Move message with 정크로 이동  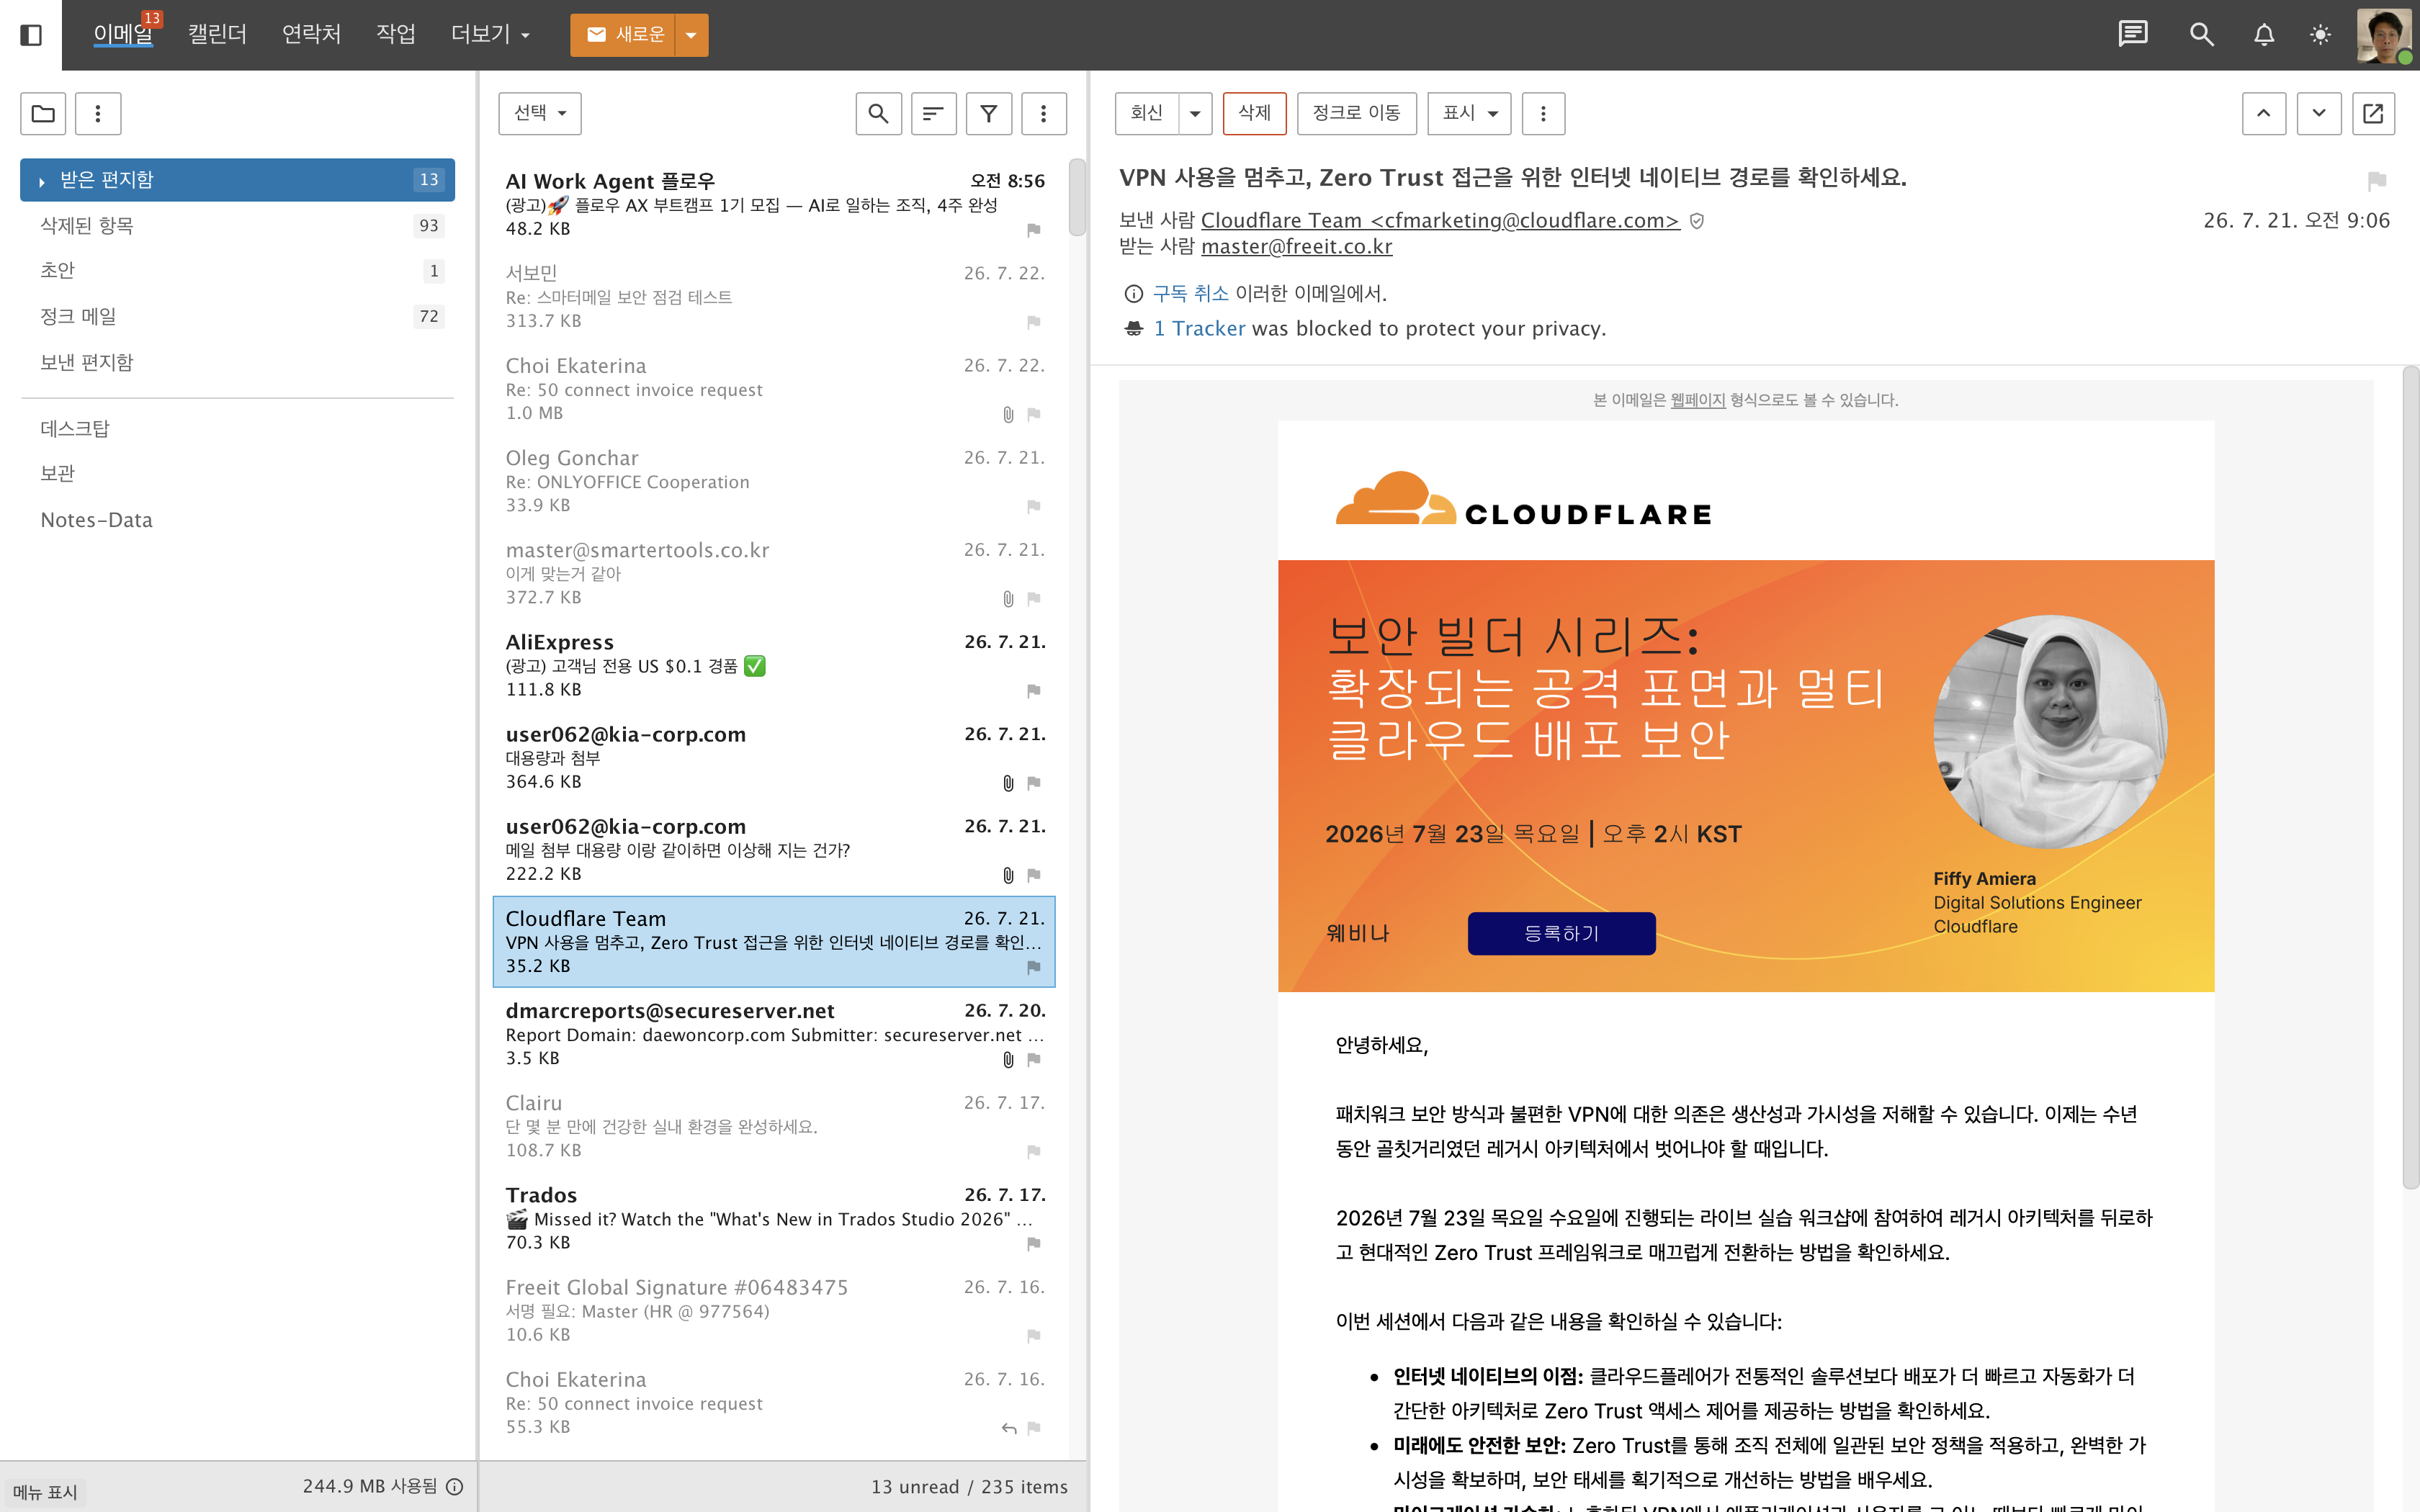tap(1356, 113)
